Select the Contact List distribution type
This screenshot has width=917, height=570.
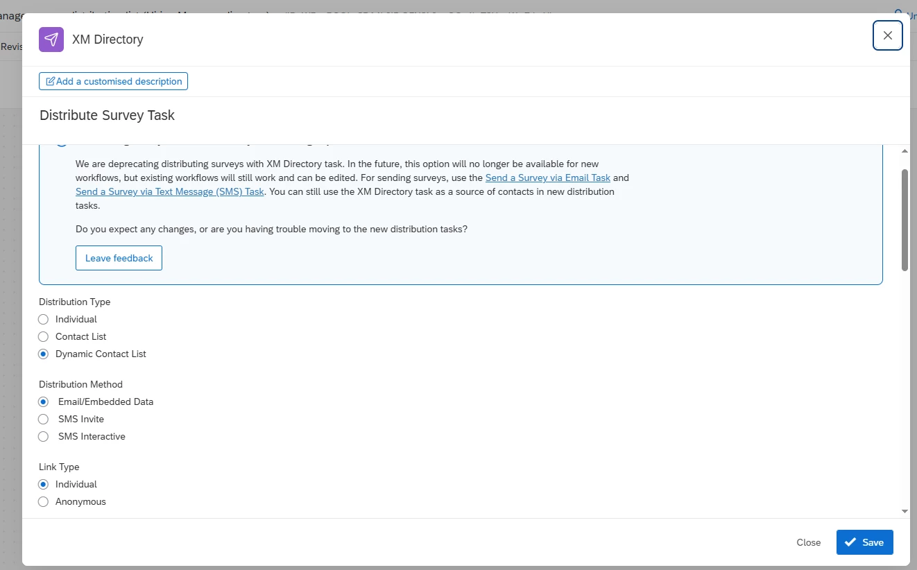[43, 336]
